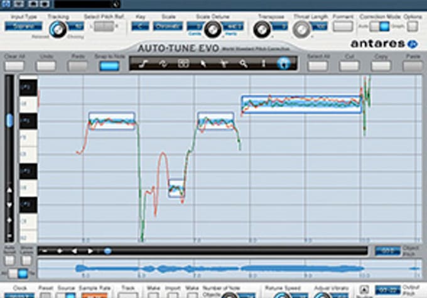The image size is (427, 298).
Task: Click the Tracking value field
Action: tap(76, 26)
